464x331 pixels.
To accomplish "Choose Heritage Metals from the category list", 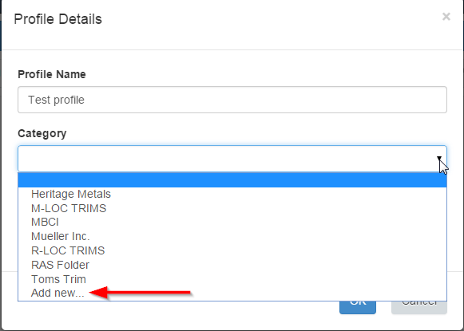I will (71, 194).
